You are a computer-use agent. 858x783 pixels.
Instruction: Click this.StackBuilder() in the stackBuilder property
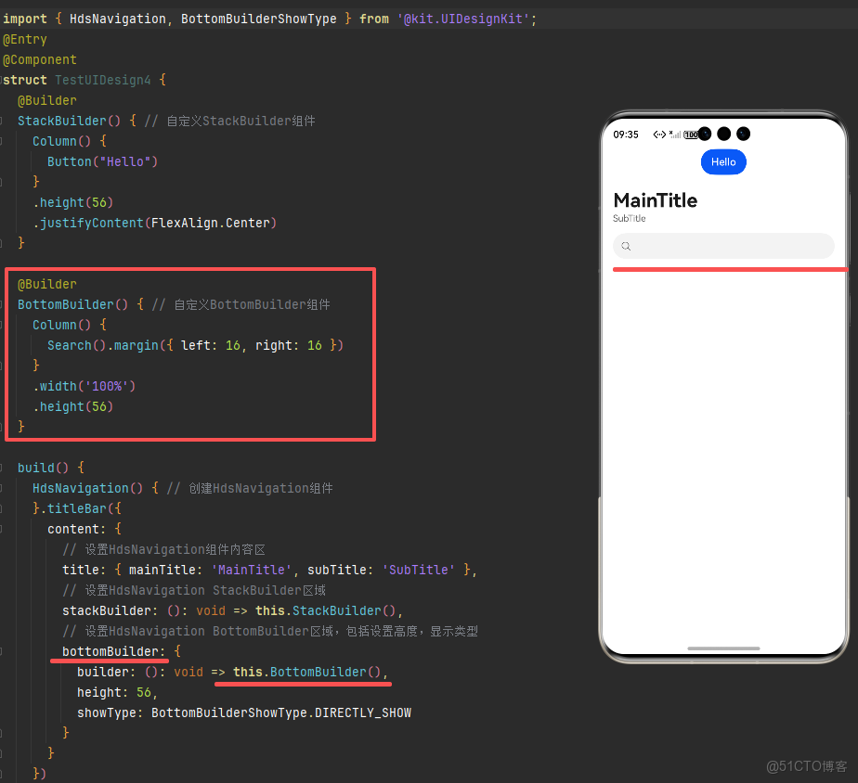click(326, 610)
